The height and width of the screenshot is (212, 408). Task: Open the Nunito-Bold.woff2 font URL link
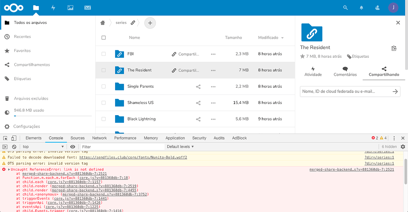[133, 157]
